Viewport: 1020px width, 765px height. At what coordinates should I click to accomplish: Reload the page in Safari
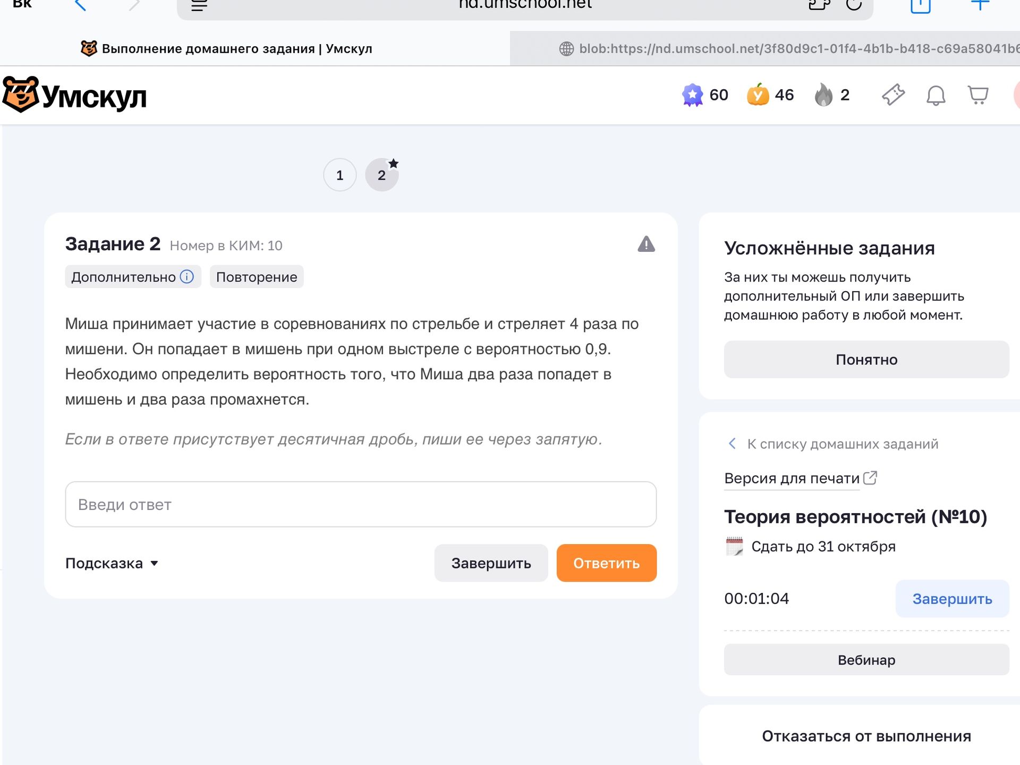(x=854, y=5)
